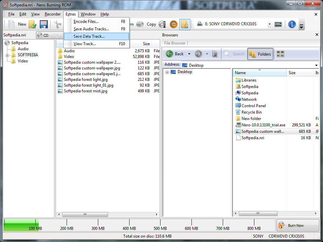Screen dimensions: 323x242
Task: Click the green Back arrow in File Browser
Action: 170,54
